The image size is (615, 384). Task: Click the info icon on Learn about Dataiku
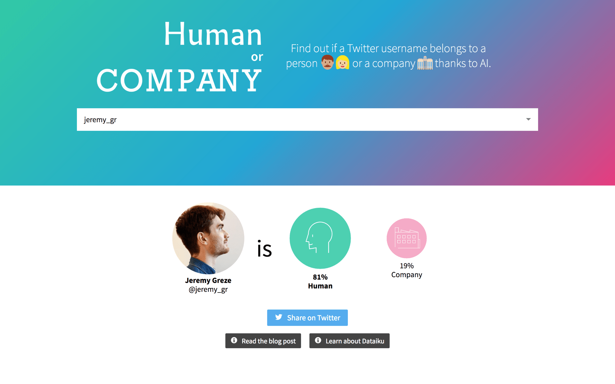pyautogui.click(x=318, y=341)
